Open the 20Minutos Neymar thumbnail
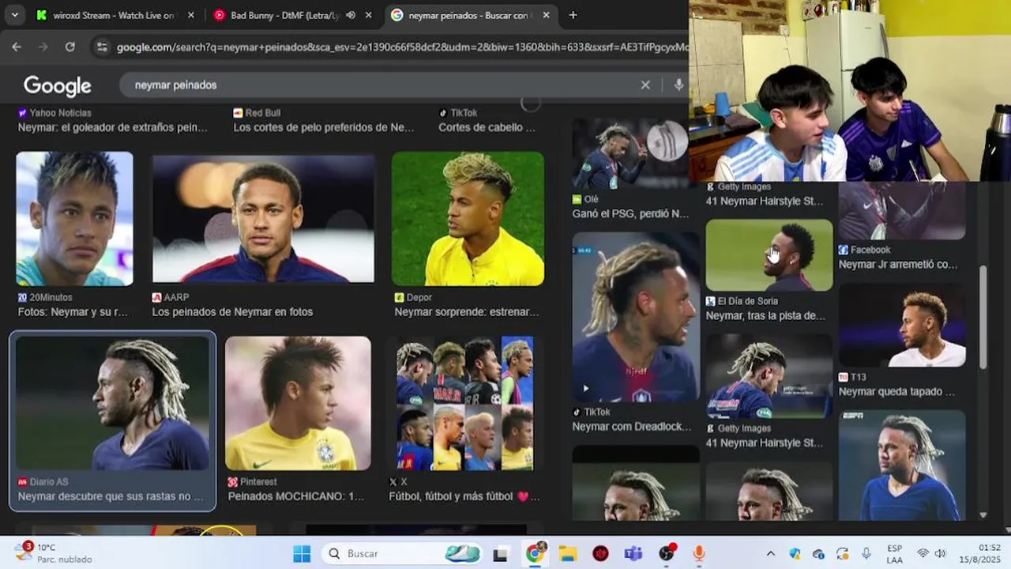The height and width of the screenshot is (569, 1011). coord(75,219)
